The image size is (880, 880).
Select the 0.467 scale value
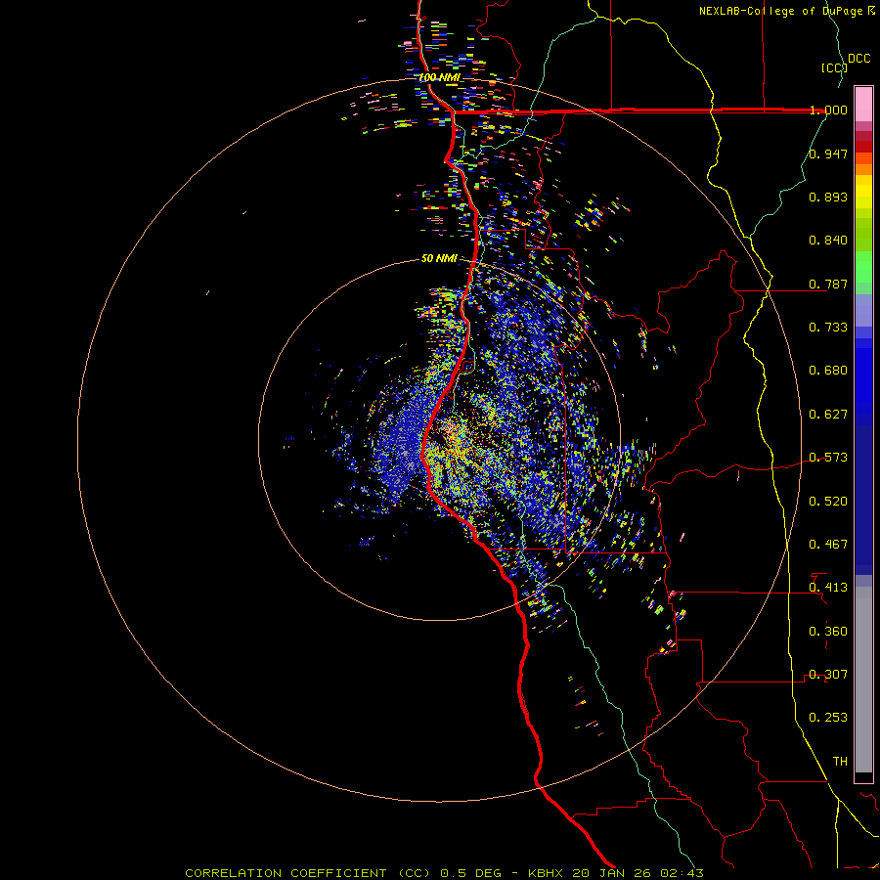coord(828,545)
